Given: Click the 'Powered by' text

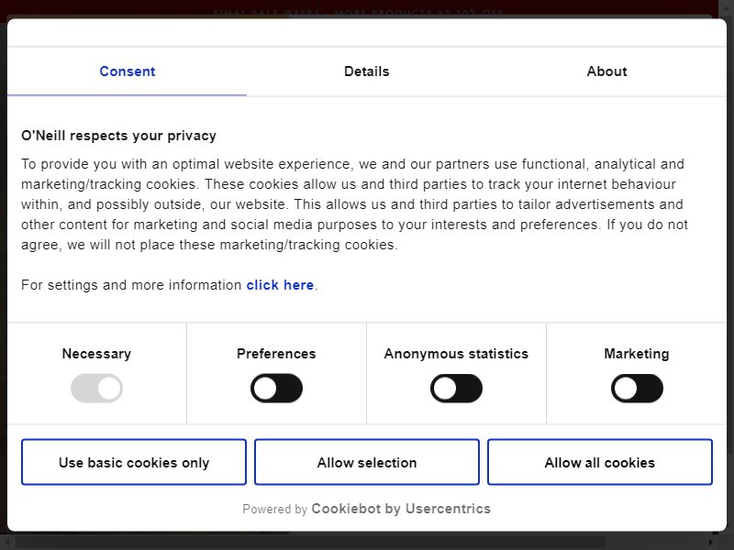Looking at the screenshot, I should (x=274, y=510).
